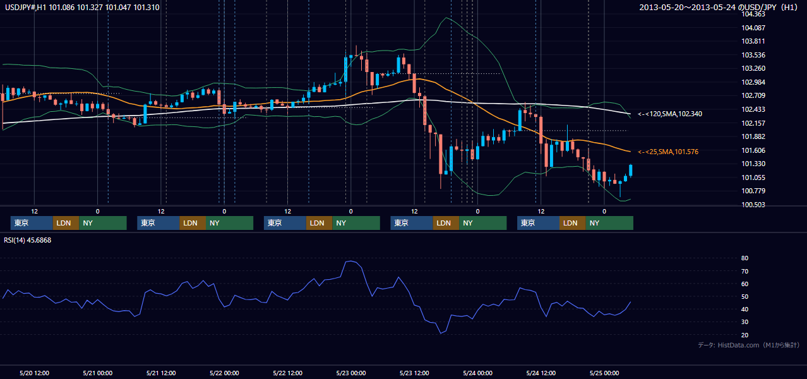Click the 2013-05-20～2013-05-24 USD/JPY heading

click(x=719, y=8)
